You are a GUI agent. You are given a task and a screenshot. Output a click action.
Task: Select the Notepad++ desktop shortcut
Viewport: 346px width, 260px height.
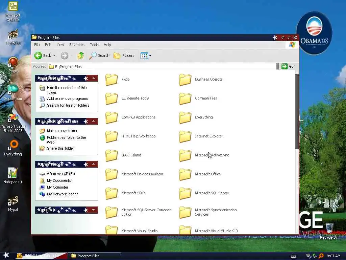13,176
